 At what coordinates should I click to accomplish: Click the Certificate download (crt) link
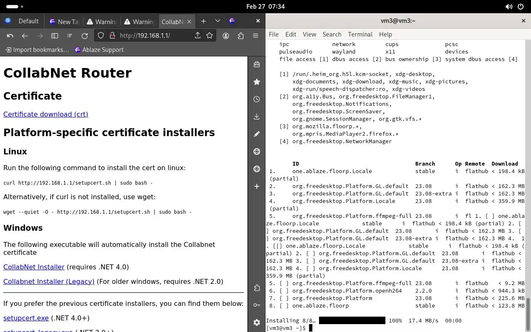(x=46, y=114)
